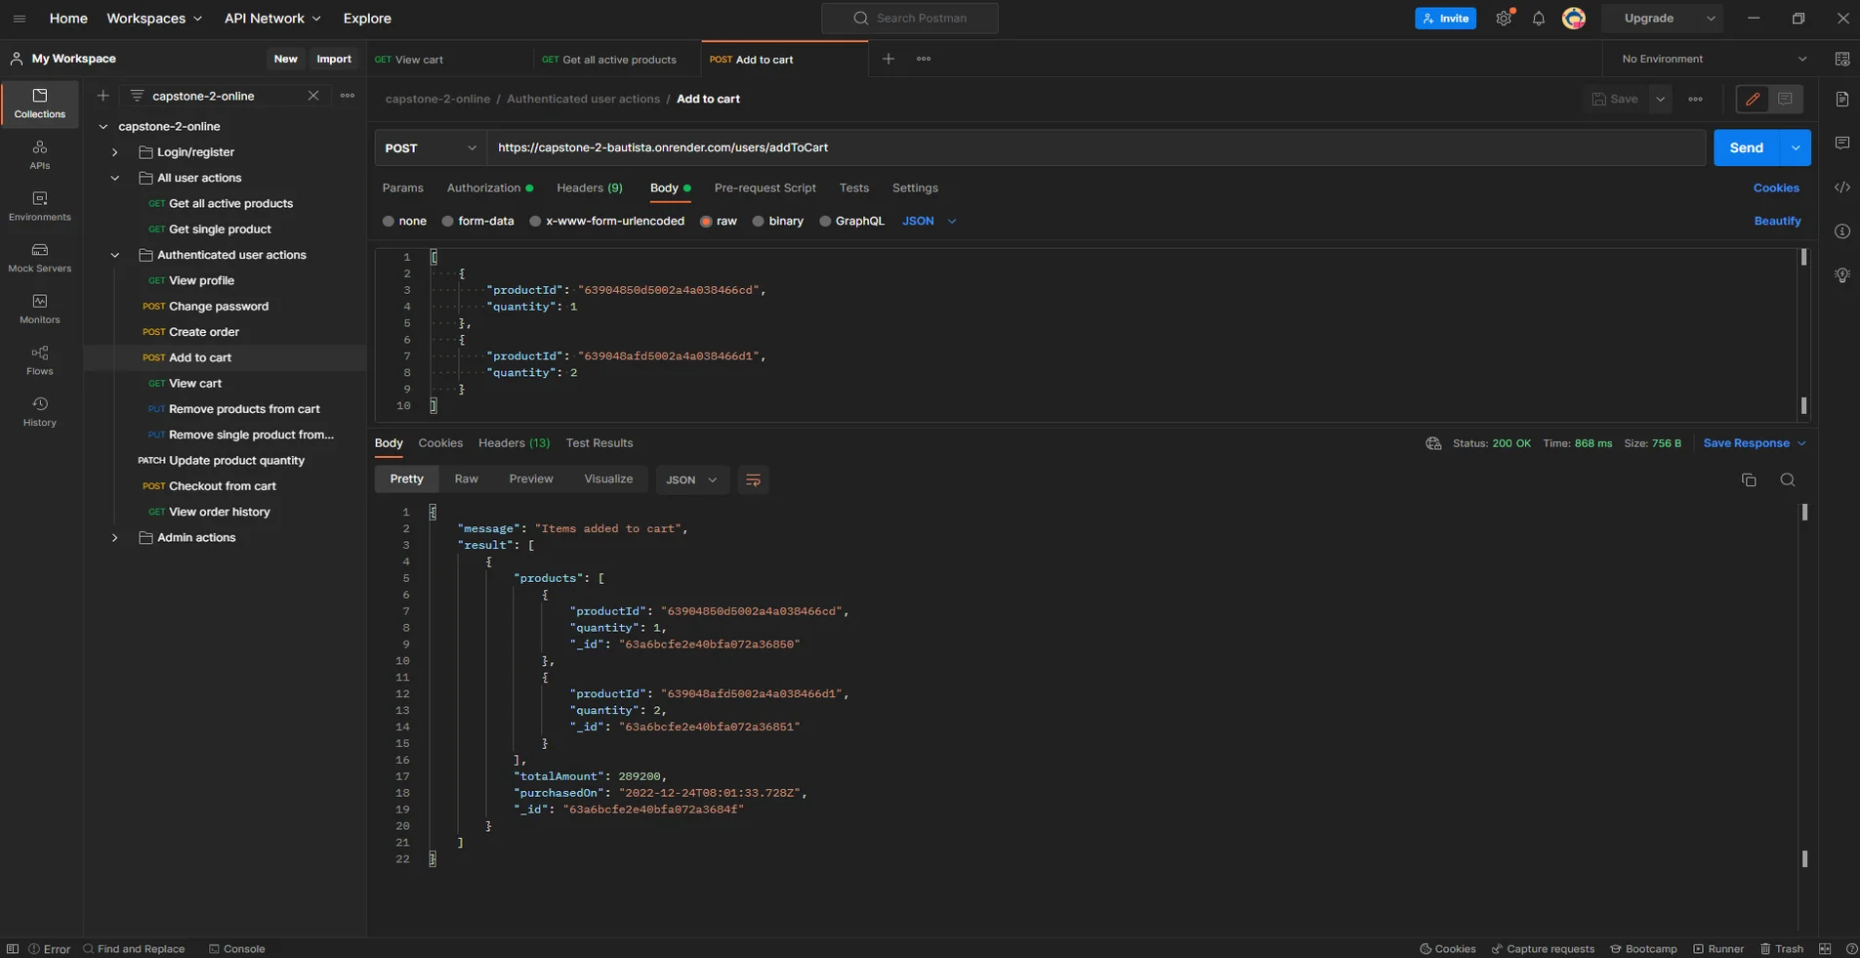This screenshot has height=958, width=1860.
Task: Select the Environments sidebar icon
Action: pyautogui.click(x=38, y=205)
